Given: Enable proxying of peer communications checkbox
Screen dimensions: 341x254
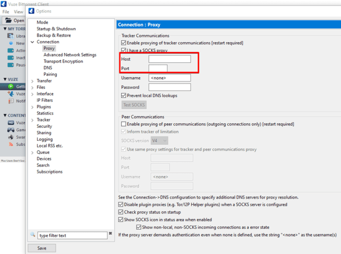Looking at the screenshot, I should [124, 124].
